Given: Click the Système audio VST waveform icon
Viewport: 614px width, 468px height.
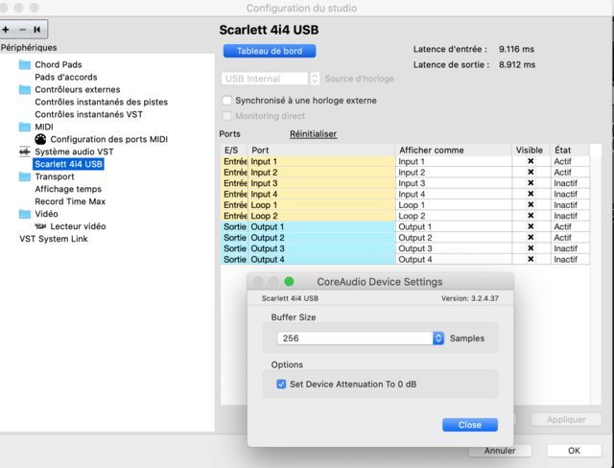Looking at the screenshot, I should click(x=25, y=152).
